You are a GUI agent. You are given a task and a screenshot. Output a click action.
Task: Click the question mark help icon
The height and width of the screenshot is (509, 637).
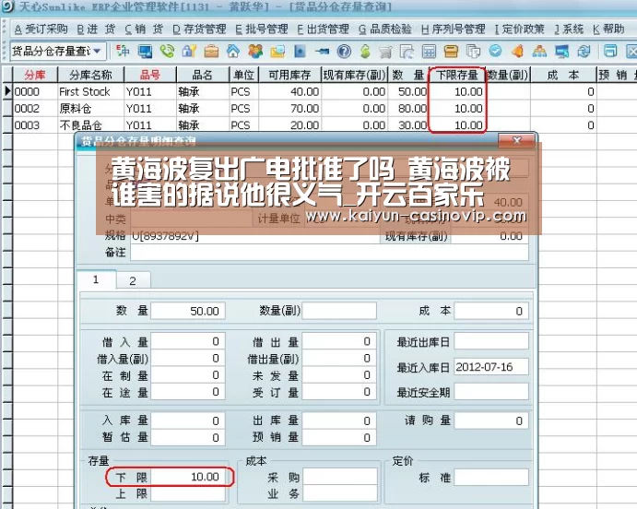click(x=344, y=52)
